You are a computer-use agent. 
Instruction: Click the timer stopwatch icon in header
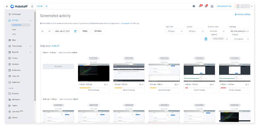tap(32, 6)
